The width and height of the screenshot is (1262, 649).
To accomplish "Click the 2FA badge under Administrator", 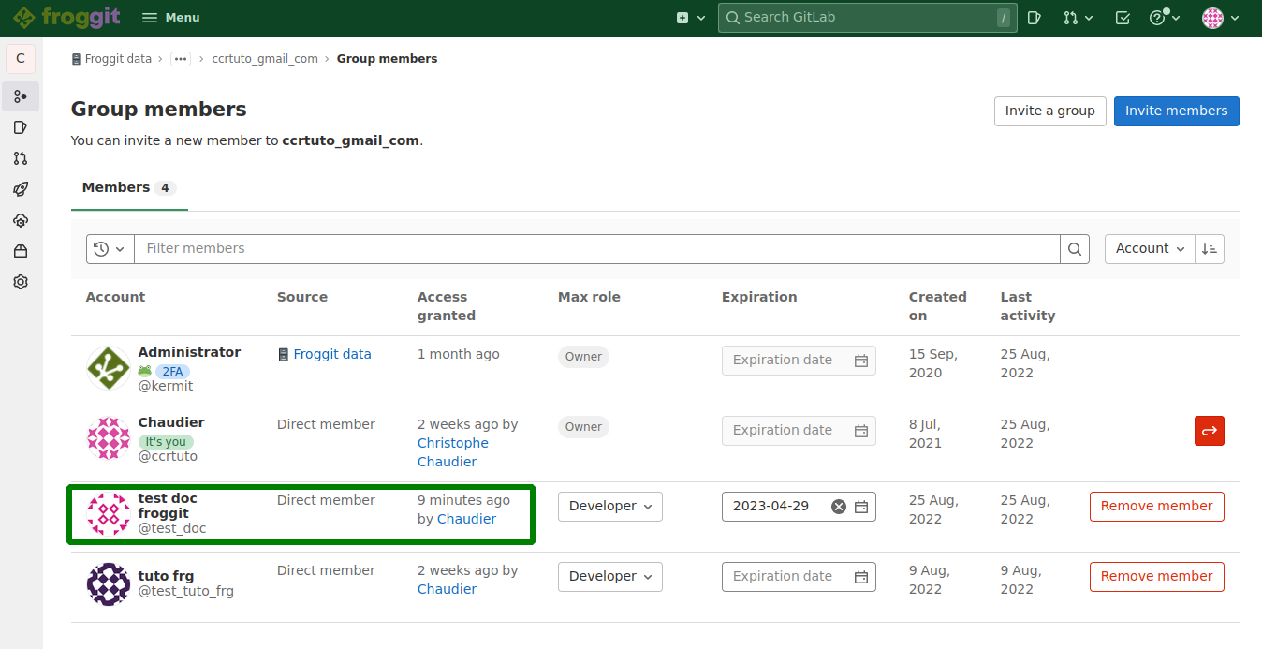I will [172, 371].
